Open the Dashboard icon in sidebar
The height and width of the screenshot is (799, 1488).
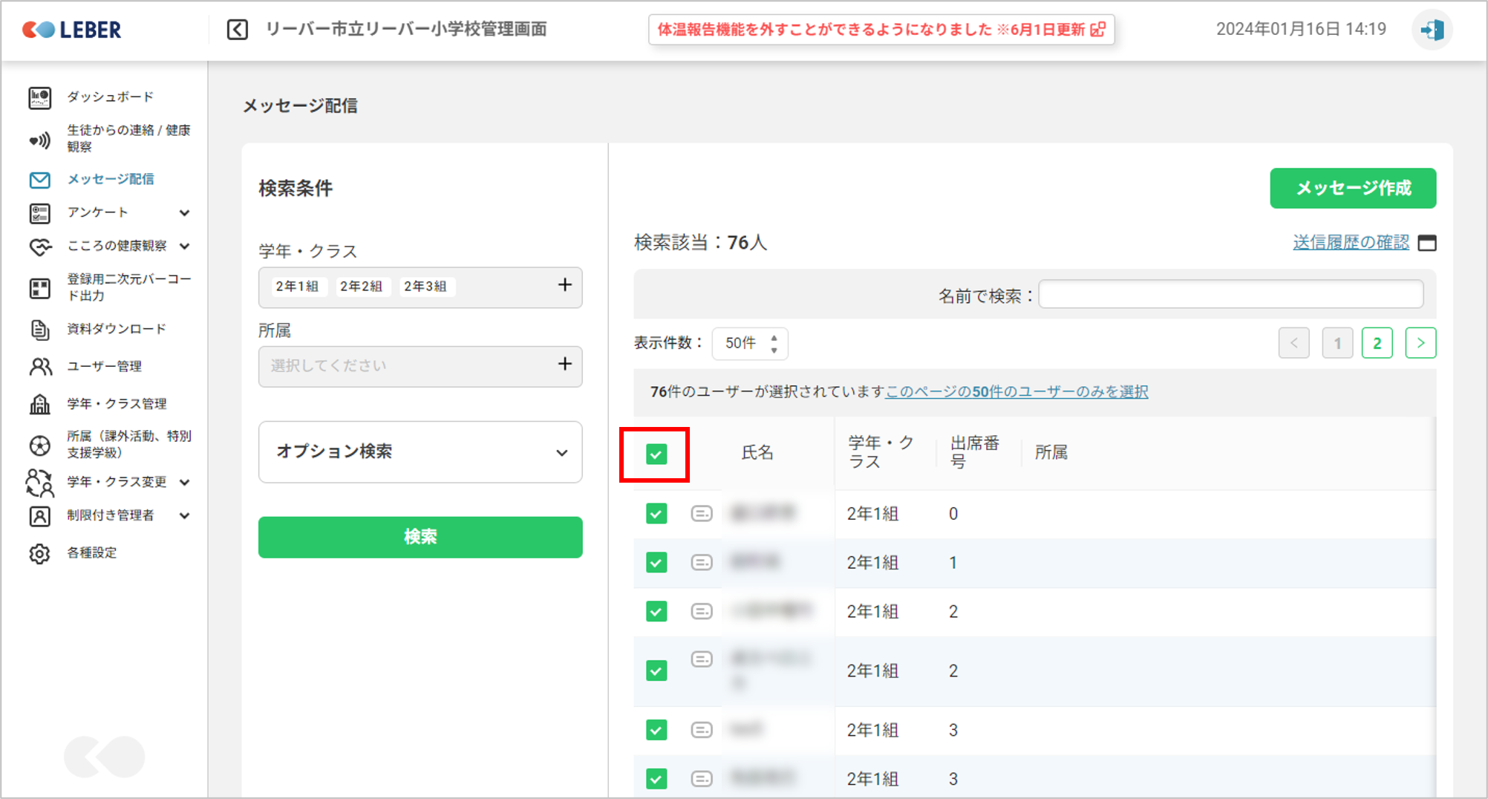[x=40, y=97]
